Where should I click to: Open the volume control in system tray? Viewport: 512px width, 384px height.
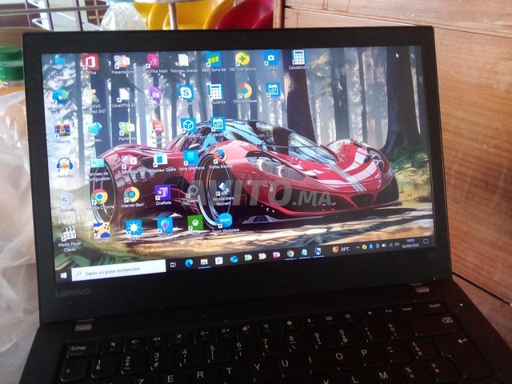click(x=397, y=244)
